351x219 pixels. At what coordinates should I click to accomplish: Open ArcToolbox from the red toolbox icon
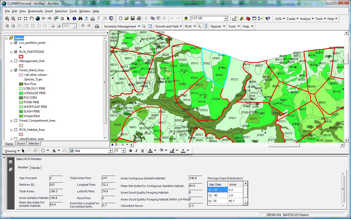[248, 19]
